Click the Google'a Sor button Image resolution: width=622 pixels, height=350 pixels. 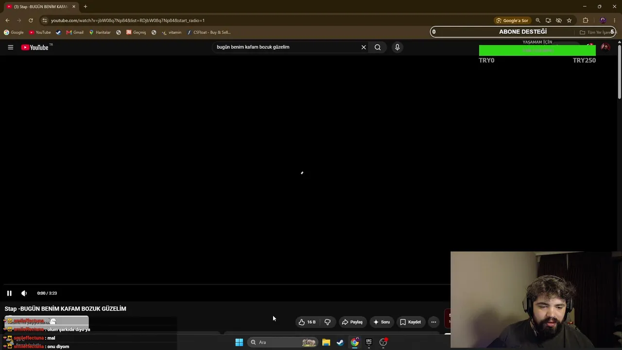[512, 20]
